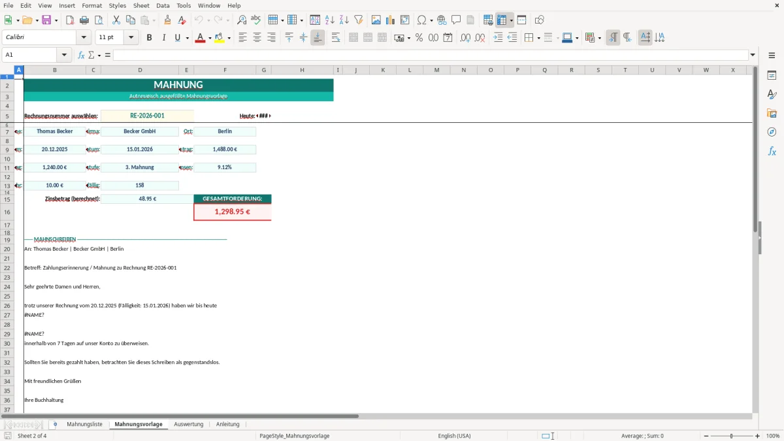The height and width of the screenshot is (441, 784).
Task: Run the Spelling check icon
Action: (256, 20)
